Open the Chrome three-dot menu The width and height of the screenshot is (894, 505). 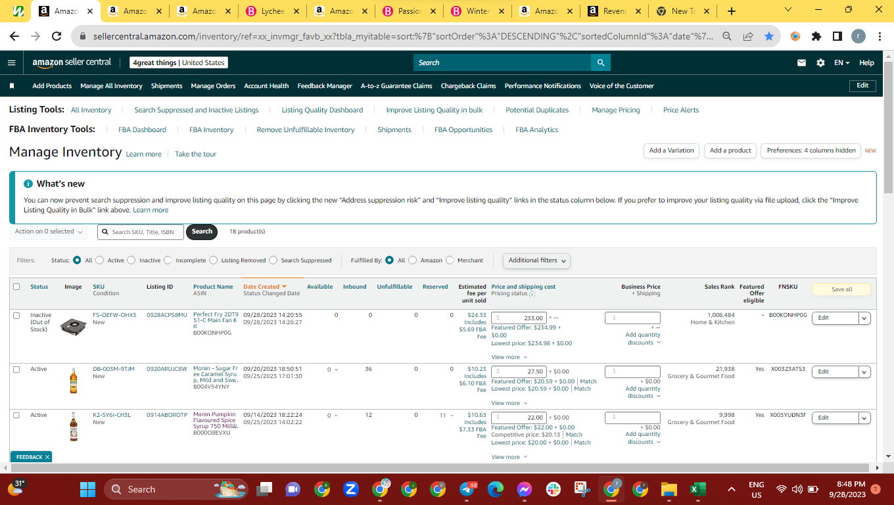[x=880, y=37]
